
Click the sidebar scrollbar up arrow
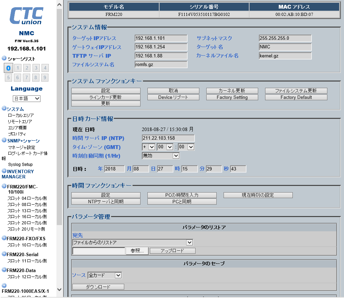(x=59, y=4)
